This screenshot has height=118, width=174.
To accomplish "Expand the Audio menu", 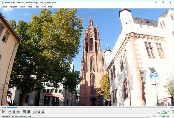I will [x=22, y=6].
